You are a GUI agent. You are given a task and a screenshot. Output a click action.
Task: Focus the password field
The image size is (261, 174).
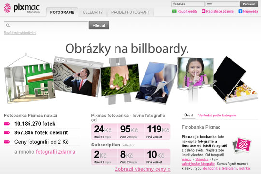point(222,4)
